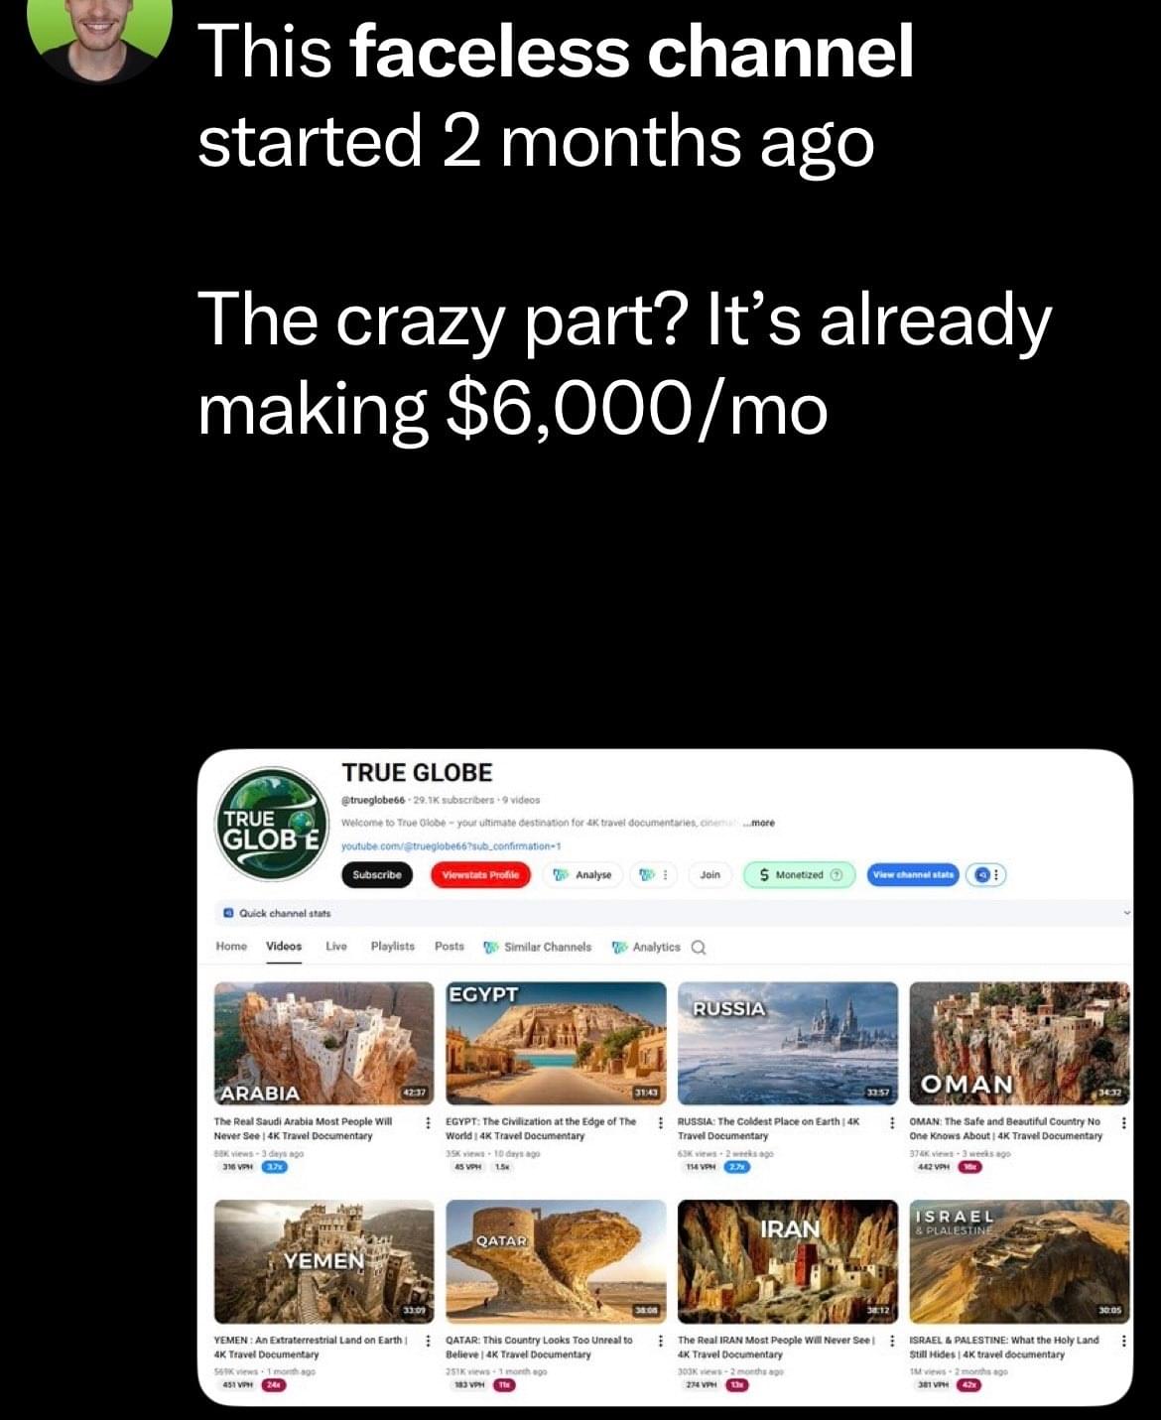Open three-dot menu for Saudi Arabia video
Viewport: 1161px width, 1420px height.
tap(428, 1122)
